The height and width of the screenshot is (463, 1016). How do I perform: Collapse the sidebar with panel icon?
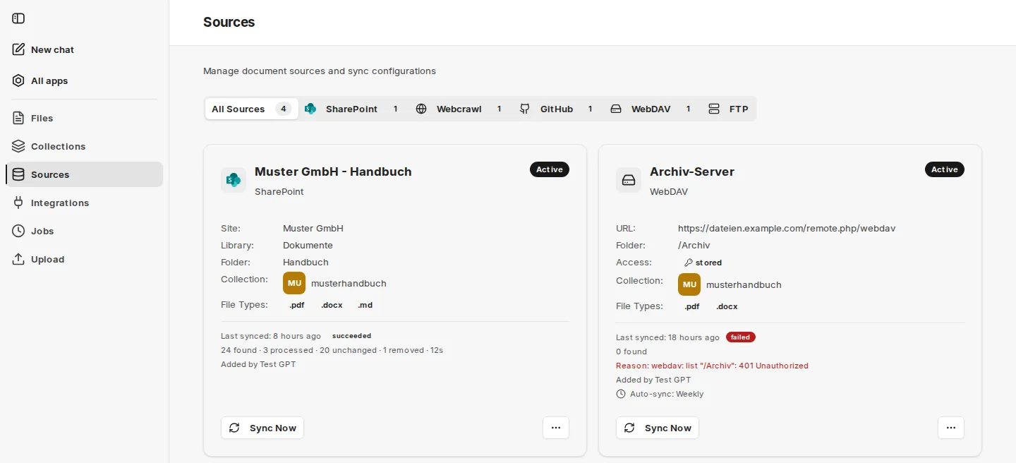coord(18,18)
